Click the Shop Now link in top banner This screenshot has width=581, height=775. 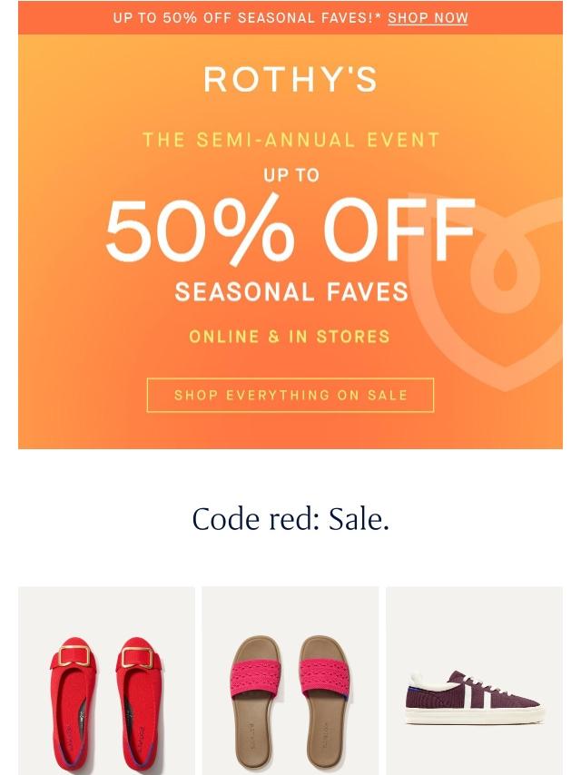pyautogui.click(x=428, y=18)
